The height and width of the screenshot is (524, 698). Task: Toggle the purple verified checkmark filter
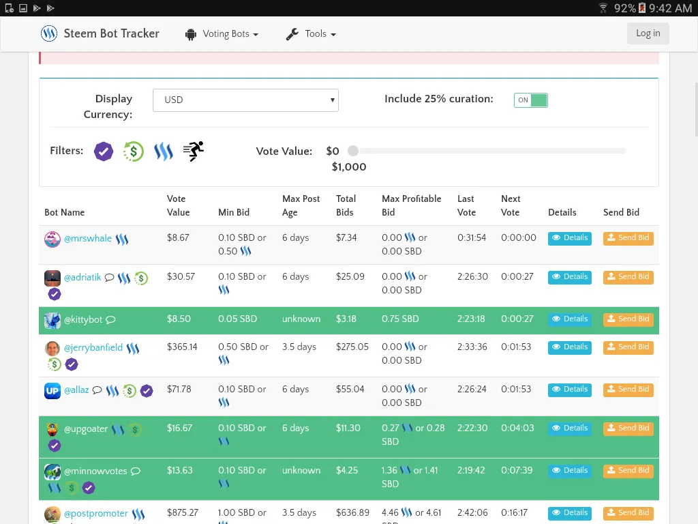pos(104,151)
